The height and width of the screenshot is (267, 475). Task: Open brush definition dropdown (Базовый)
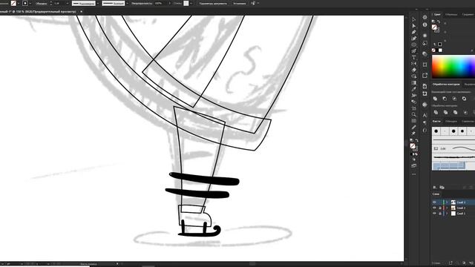pyautogui.click(x=127, y=3)
